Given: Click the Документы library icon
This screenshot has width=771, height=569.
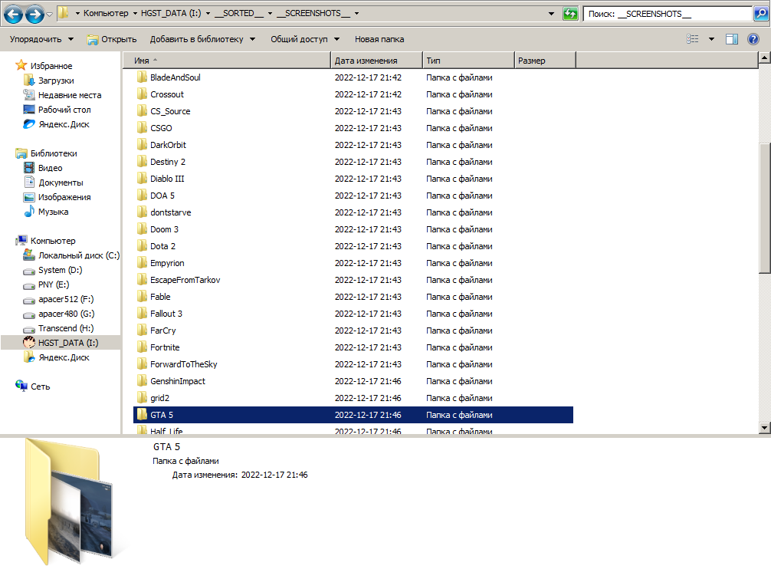Looking at the screenshot, I should tap(29, 183).
